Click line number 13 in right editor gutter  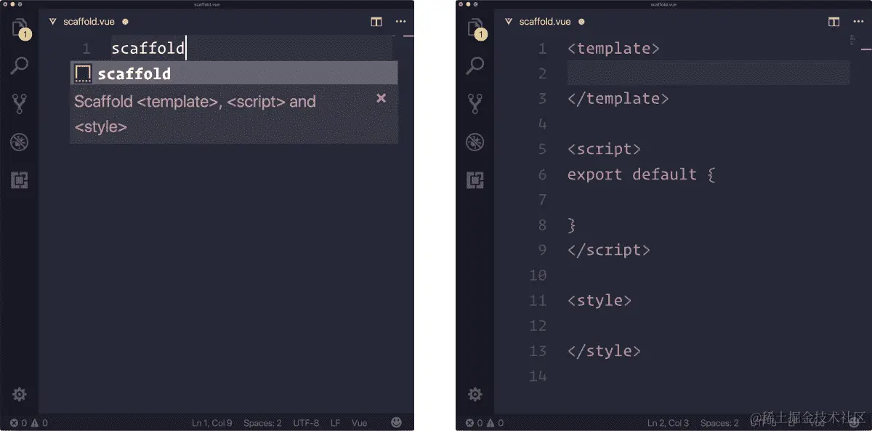pos(538,351)
